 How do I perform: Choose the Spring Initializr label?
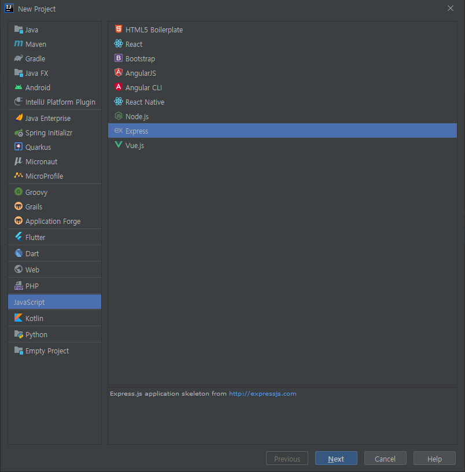(49, 133)
